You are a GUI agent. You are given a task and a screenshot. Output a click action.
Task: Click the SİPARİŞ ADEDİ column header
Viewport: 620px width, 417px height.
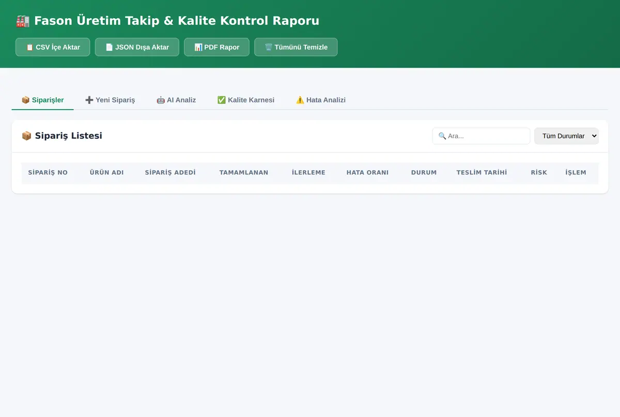coord(171,172)
